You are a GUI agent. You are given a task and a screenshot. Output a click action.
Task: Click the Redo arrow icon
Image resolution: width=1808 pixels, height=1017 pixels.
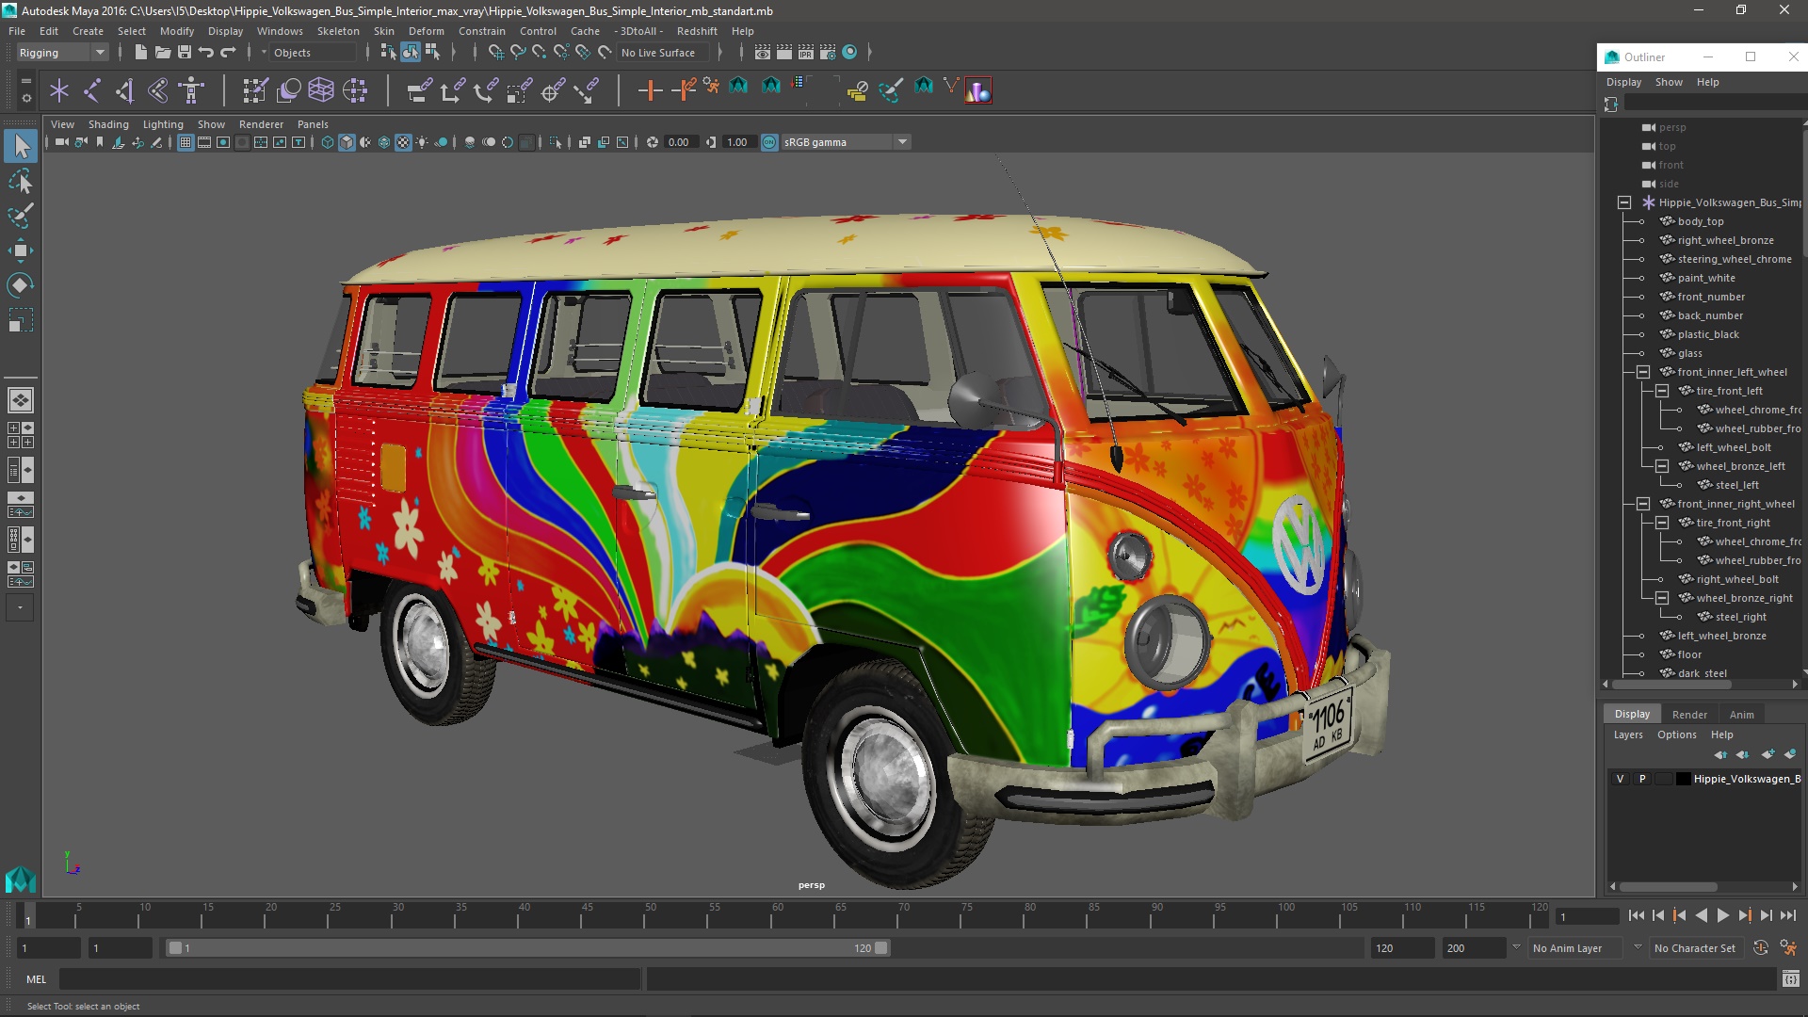click(227, 53)
